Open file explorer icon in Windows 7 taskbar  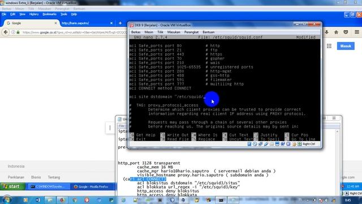coord(50,200)
